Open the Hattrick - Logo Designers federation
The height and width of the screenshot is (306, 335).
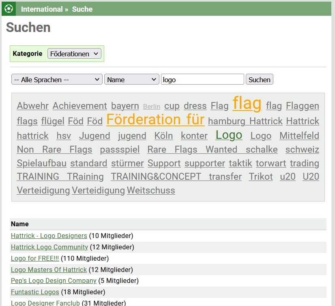tap(49, 236)
